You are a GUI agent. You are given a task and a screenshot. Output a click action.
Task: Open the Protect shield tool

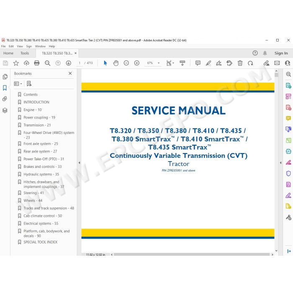pos(288,174)
